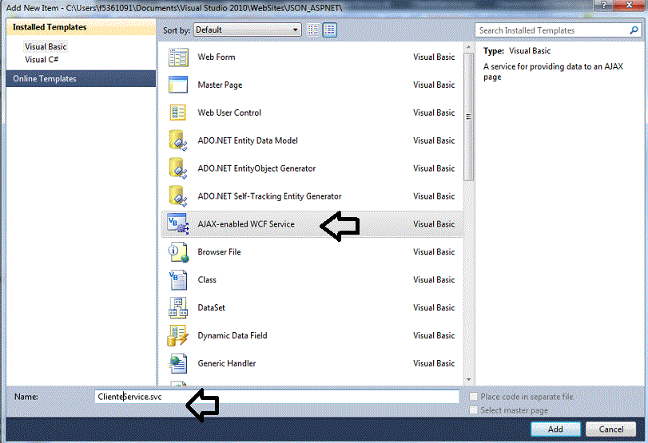Click the Add button

pos(555,429)
